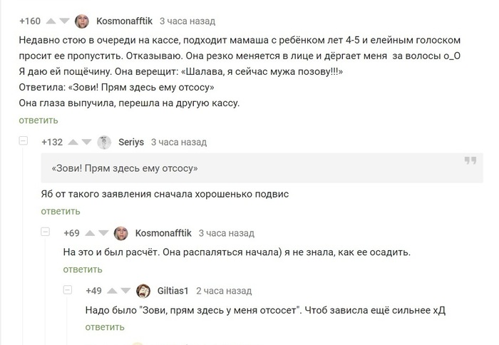This screenshot has height=345, width=499.
Task: Open Seriys username profile link
Action: point(131,142)
